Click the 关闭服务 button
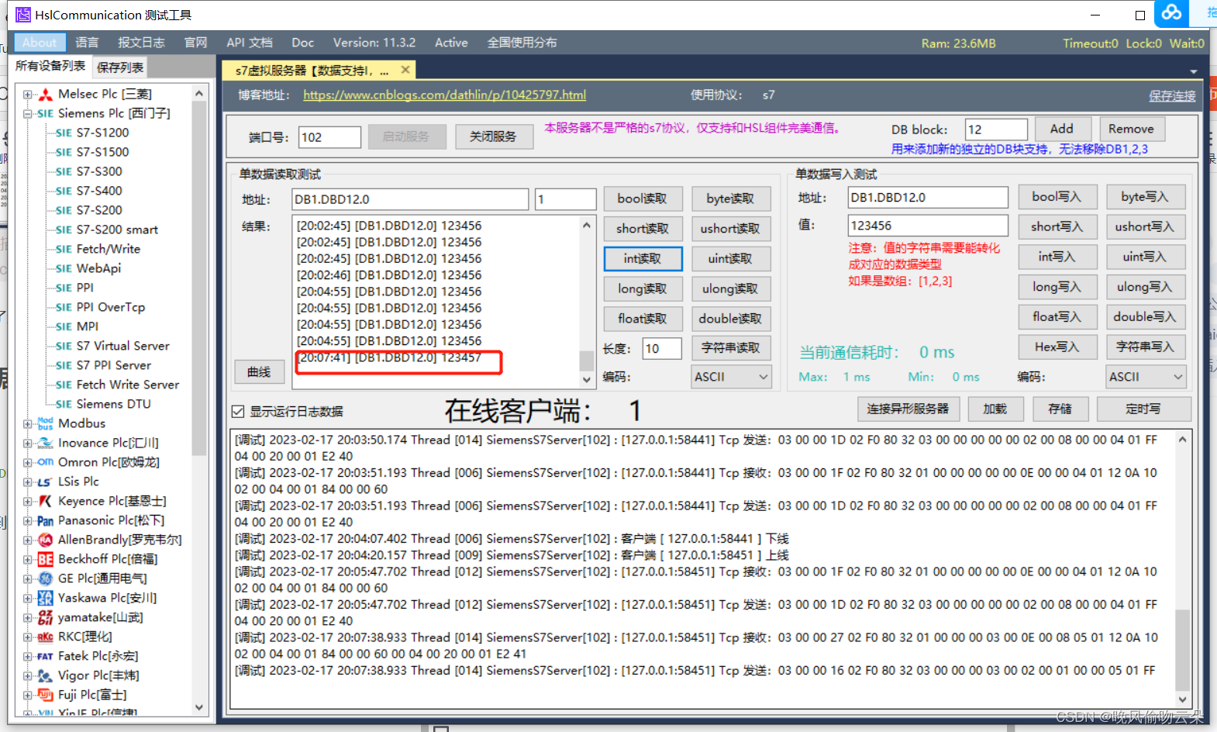The height and width of the screenshot is (732, 1217). pos(493,136)
